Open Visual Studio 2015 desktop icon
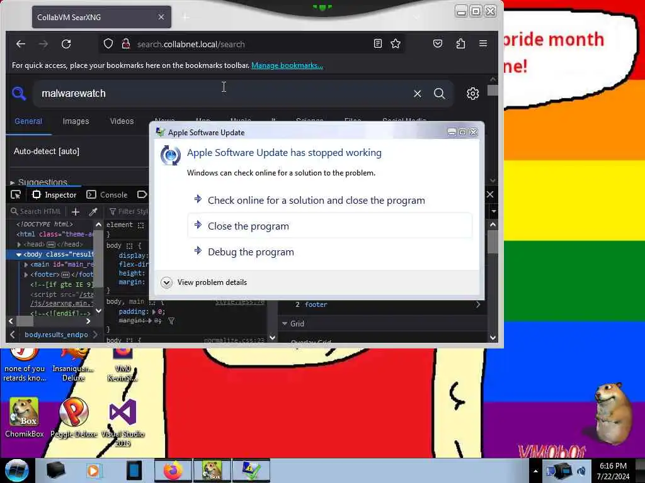 coord(123,422)
